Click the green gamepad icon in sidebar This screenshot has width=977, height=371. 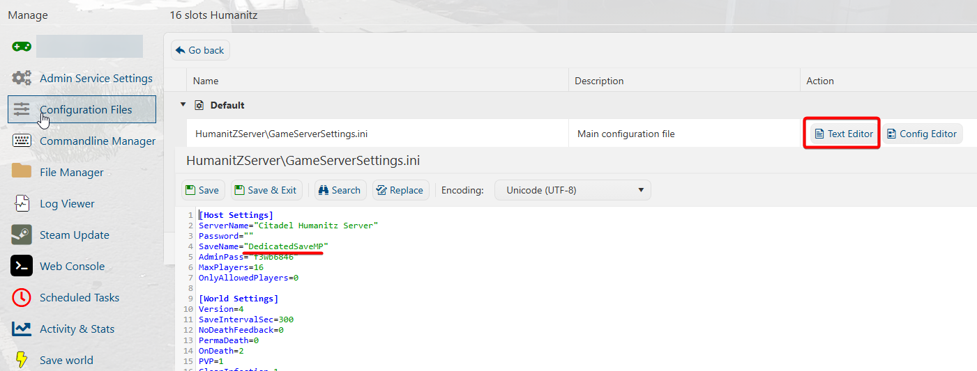pyautogui.click(x=21, y=47)
